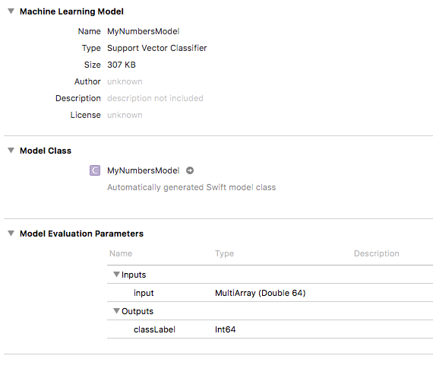Viewport: 433px width, 372px height.
Task: Select the model name value MyNumbersModel
Action: point(144,31)
